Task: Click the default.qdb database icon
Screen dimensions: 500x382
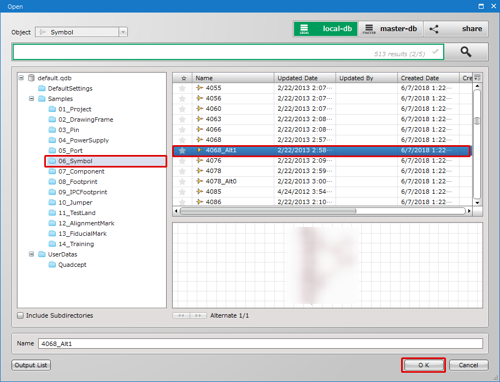Action: (x=31, y=77)
